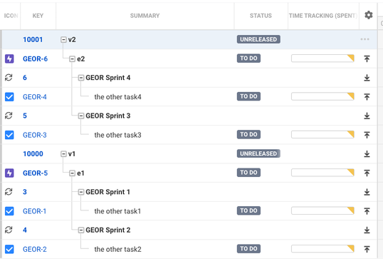Open the gear settings icon in header
Image resolution: width=383 pixels, height=259 pixels.
click(x=368, y=15)
